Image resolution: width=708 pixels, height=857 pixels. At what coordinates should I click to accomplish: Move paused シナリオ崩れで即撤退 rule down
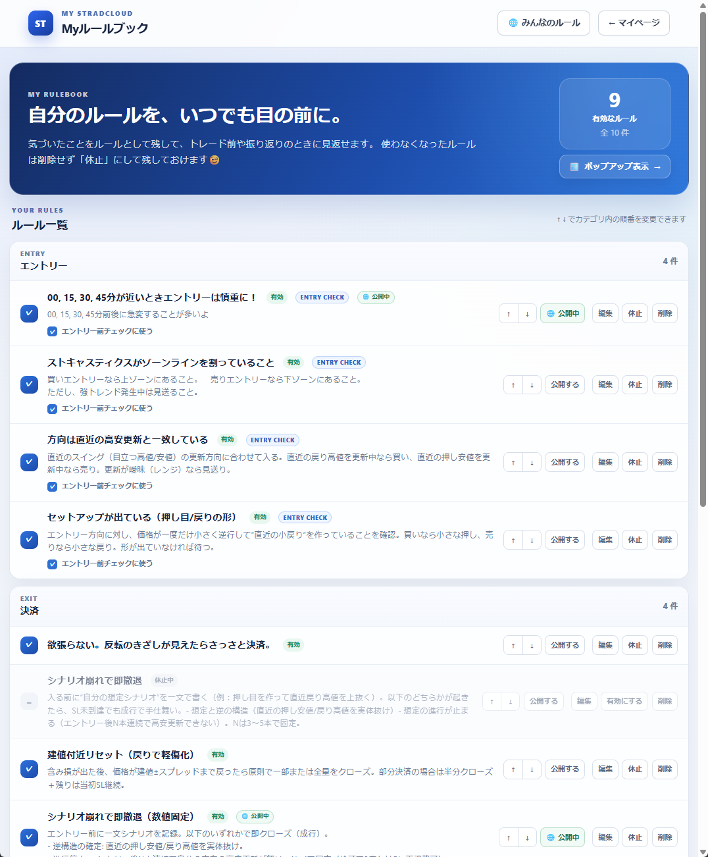[x=511, y=702]
